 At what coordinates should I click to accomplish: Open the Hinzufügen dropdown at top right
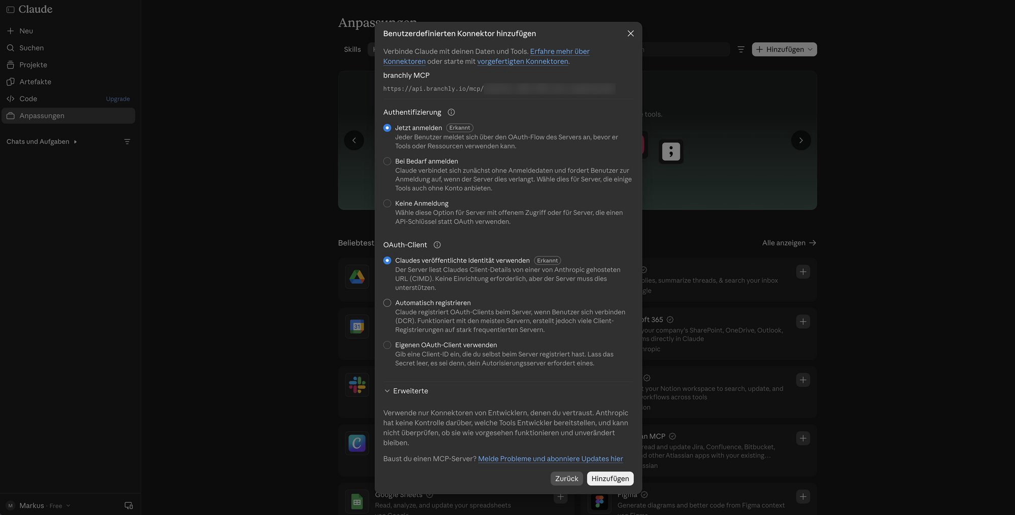pyautogui.click(x=784, y=49)
